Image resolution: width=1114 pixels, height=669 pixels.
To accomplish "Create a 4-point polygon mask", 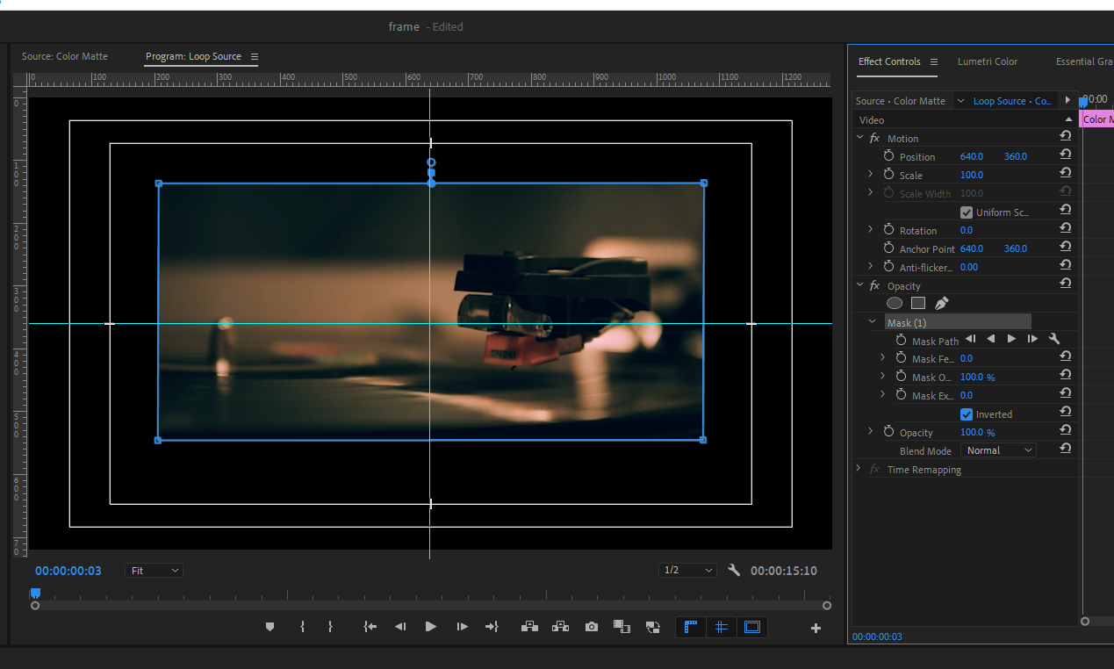I will (918, 303).
